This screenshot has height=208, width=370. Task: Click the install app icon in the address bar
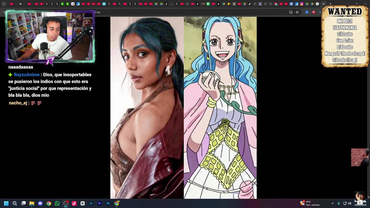[291, 12]
